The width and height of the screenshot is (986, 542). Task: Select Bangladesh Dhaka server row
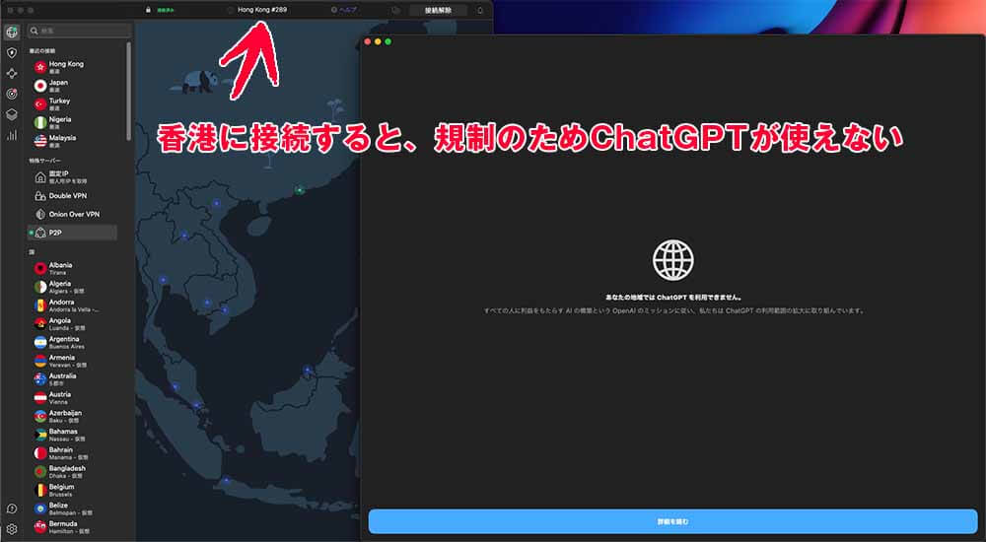tap(72, 472)
